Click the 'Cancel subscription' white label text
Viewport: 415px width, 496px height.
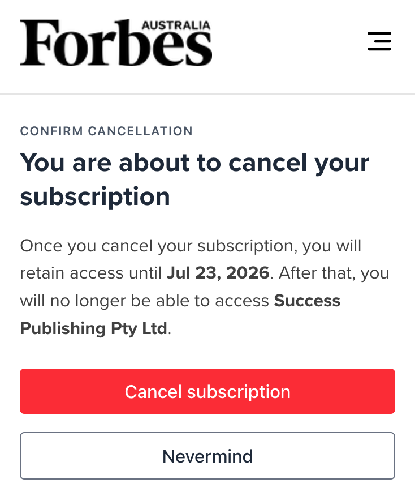pyautogui.click(x=207, y=392)
